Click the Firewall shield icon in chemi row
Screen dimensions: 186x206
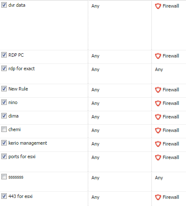(x=158, y=130)
